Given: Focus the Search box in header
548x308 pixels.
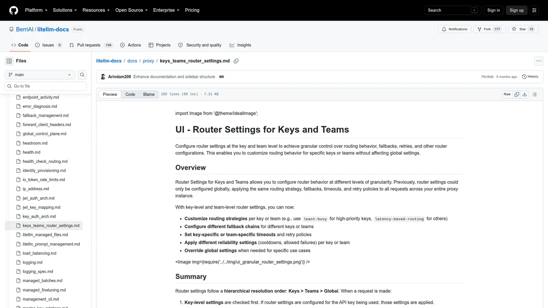Looking at the screenshot, I should tap(453, 10).
